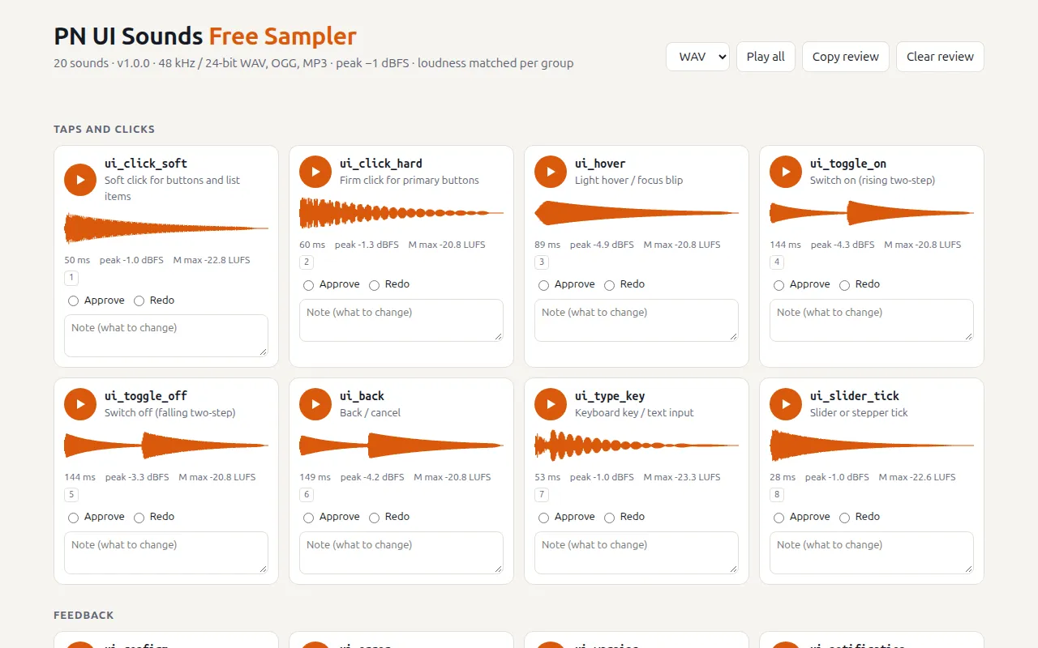Click the note box under ui_back
The width and height of the screenshot is (1038, 648).
coord(401,552)
